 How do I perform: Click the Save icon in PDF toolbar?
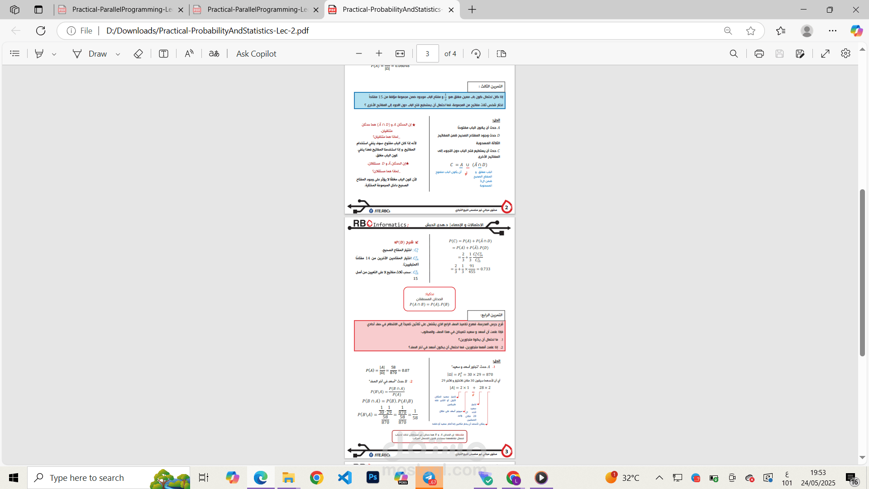779,53
